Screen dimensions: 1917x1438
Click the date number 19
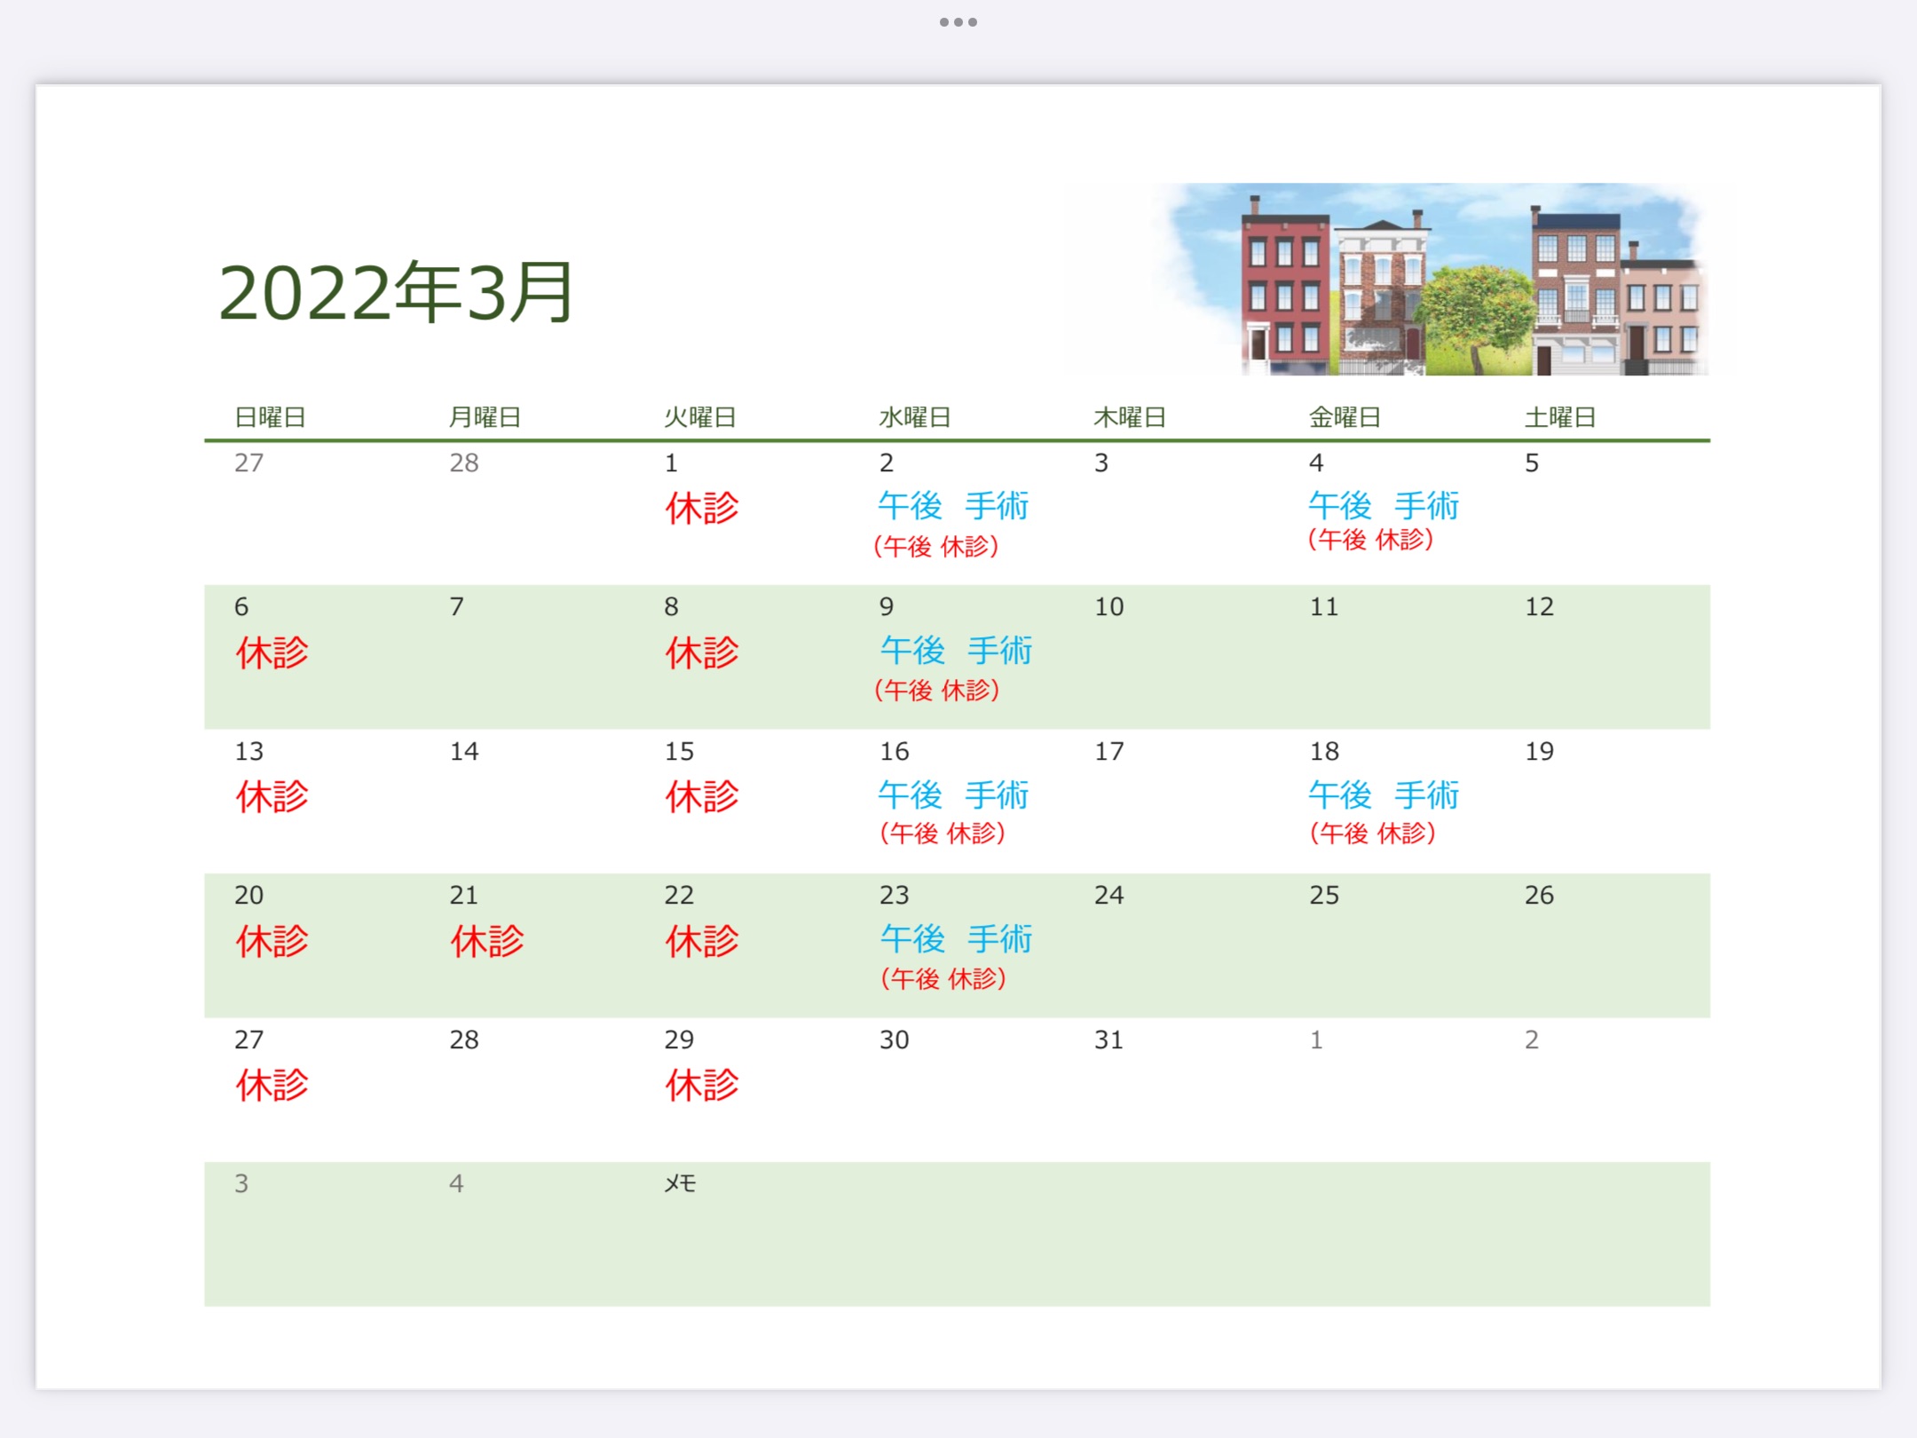point(1540,751)
